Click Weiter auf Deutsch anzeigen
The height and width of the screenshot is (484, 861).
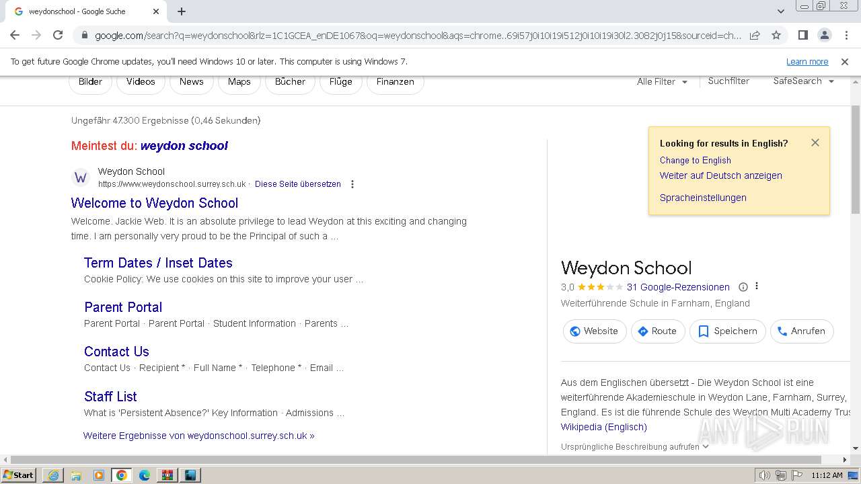coord(720,175)
